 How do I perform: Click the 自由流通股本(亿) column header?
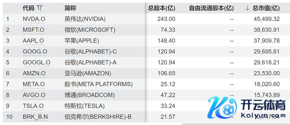(x=211, y=8)
